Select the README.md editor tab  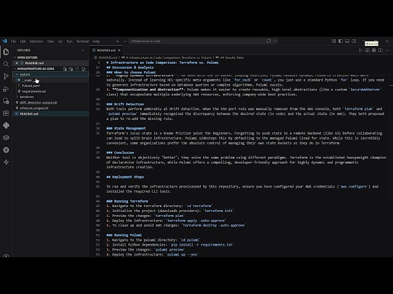pyautogui.click(x=106, y=50)
